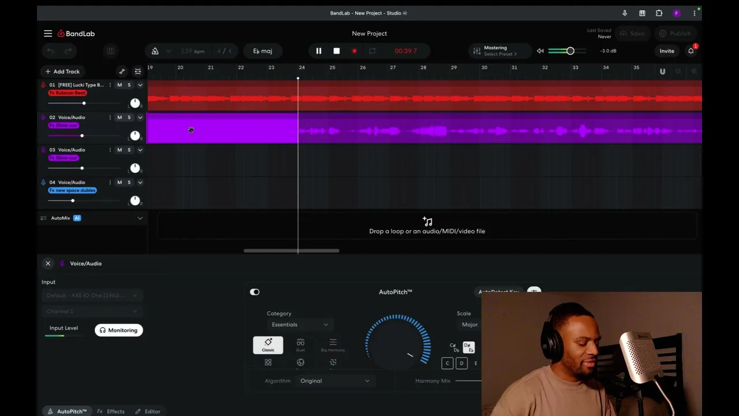Click the Add Track button
Image resolution: width=739 pixels, height=416 pixels.
point(62,72)
